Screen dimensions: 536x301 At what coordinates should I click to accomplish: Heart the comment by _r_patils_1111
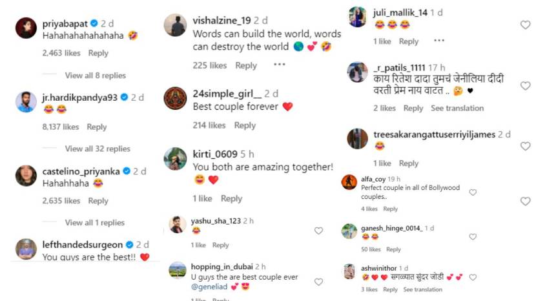click(525, 86)
